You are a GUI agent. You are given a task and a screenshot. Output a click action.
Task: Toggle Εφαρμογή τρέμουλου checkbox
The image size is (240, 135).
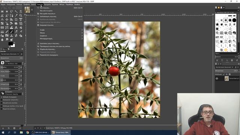[1, 100]
